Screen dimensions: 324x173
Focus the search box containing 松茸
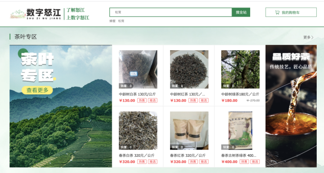click(171, 12)
